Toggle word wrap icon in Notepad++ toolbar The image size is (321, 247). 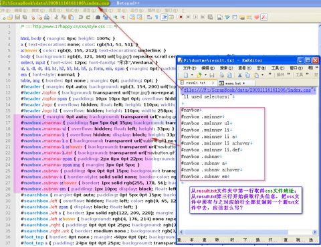(149, 17)
